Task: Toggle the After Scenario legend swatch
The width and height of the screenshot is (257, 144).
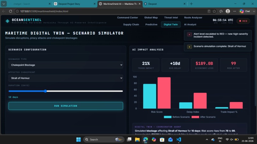Action: (x=195, y=117)
